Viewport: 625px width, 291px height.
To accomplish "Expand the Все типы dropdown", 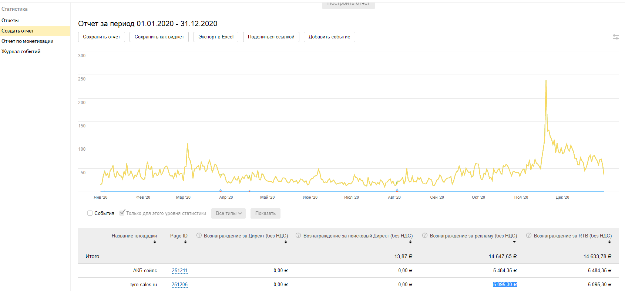I will (x=228, y=213).
